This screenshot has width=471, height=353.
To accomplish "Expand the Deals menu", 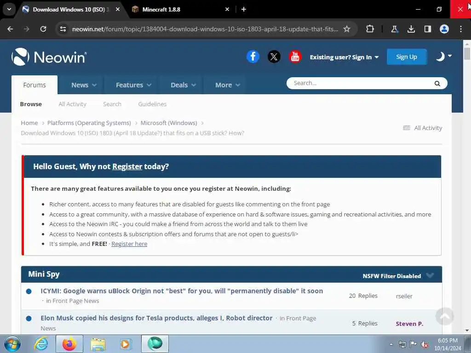I will coord(183,85).
